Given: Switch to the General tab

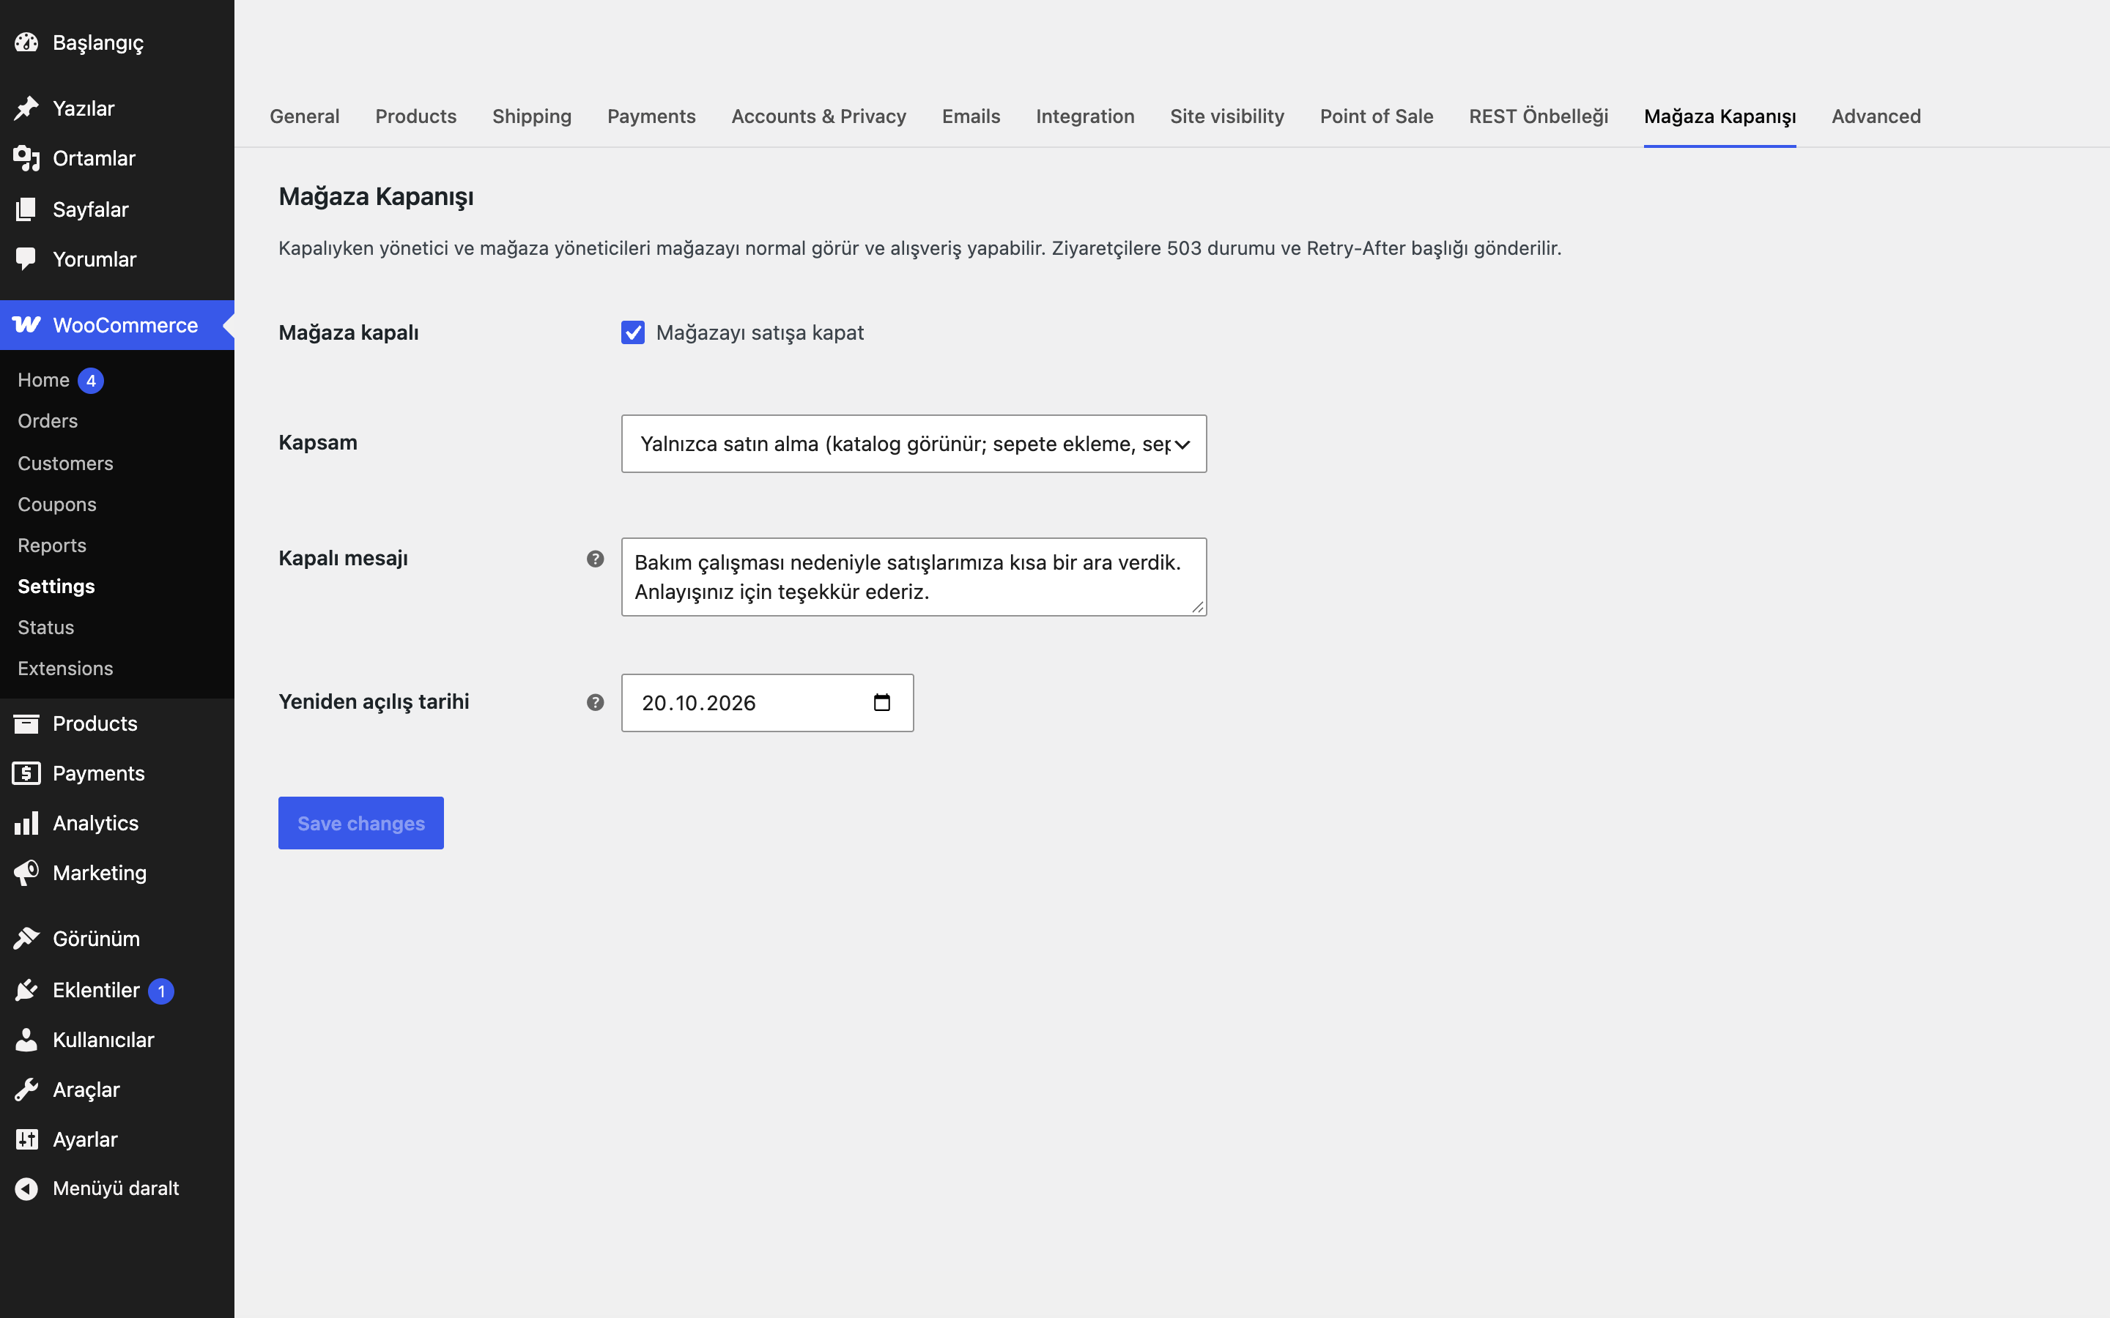Looking at the screenshot, I should (304, 116).
